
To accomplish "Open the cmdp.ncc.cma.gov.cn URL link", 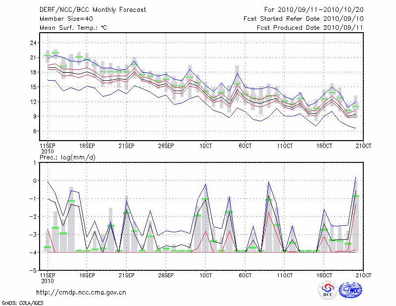I will pyautogui.click(x=81, y=292).
